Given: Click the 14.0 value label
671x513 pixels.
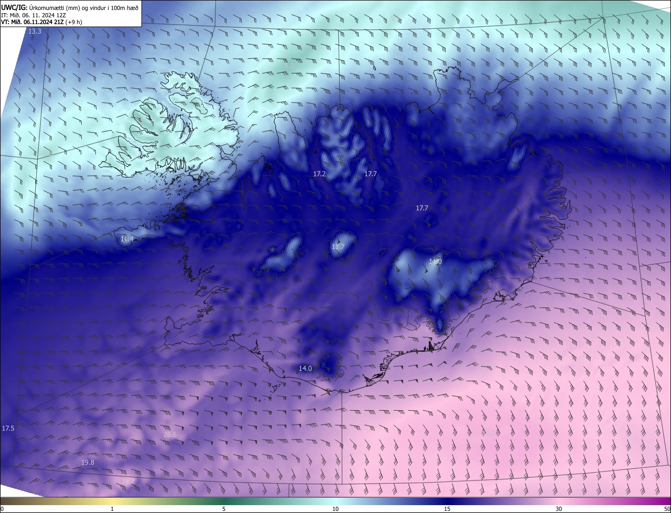Looking at the screenshot, I should pos(305,368).
